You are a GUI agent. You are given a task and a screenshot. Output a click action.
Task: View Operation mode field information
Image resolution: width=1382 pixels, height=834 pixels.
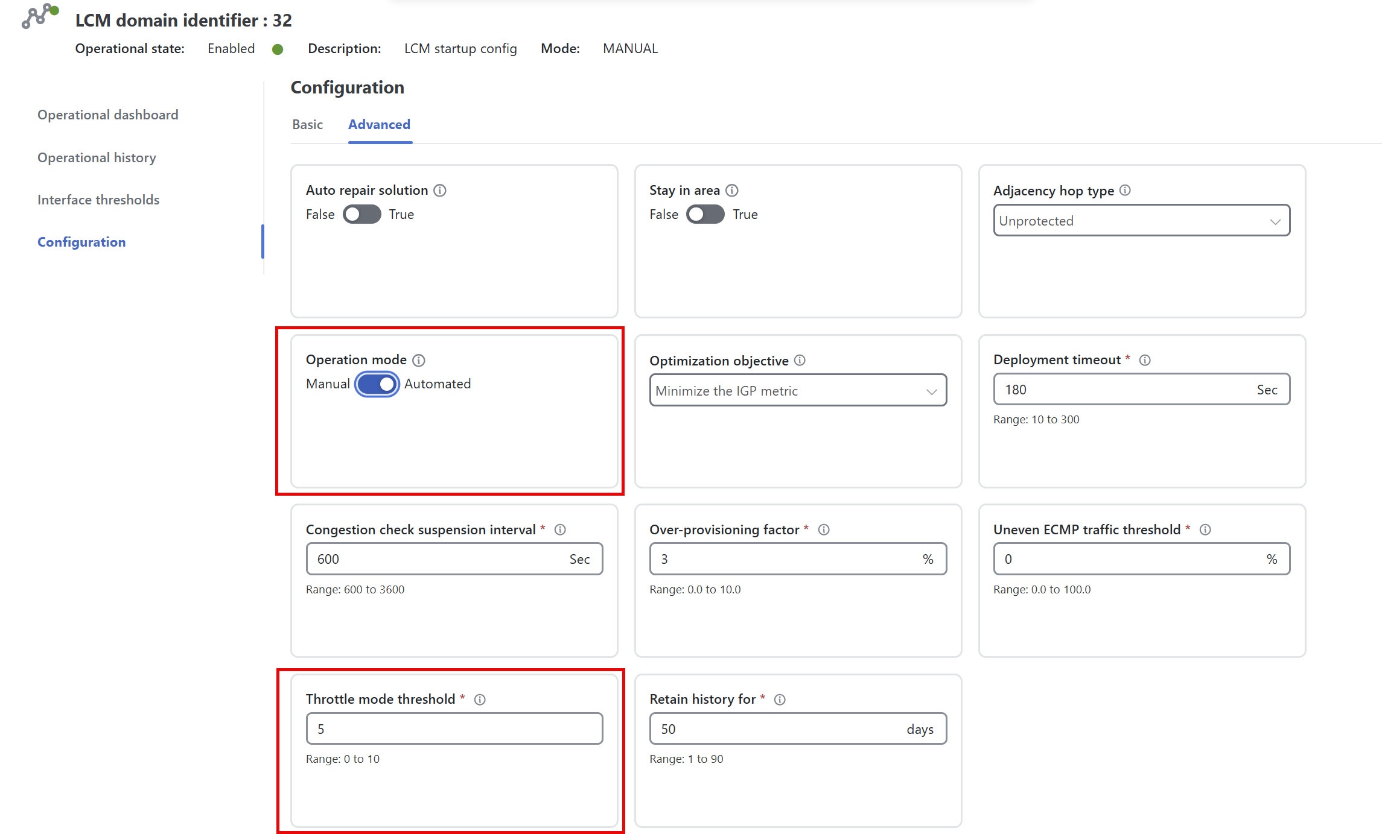coord(419,360)
